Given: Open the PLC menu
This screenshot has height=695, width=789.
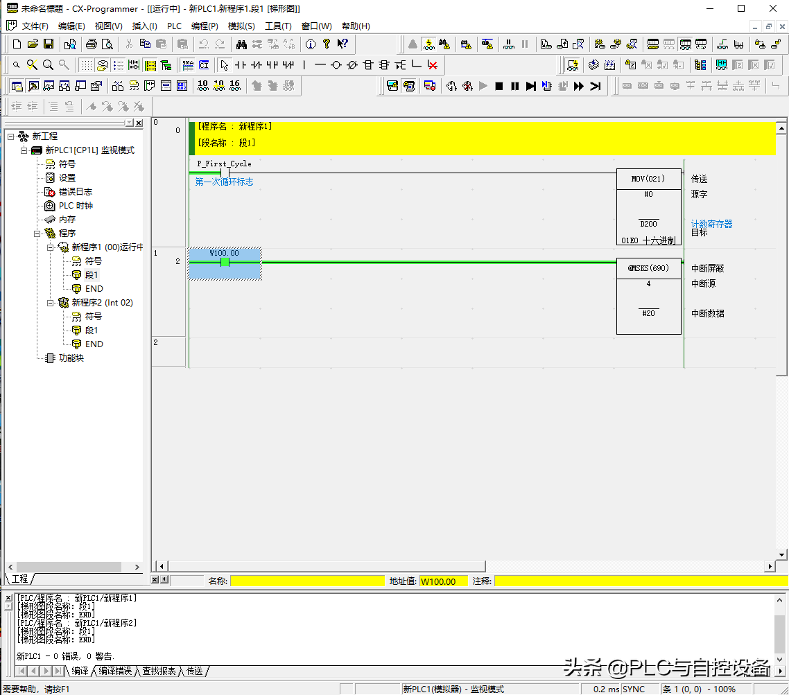Looking at the screenshot, I should 174,26.
